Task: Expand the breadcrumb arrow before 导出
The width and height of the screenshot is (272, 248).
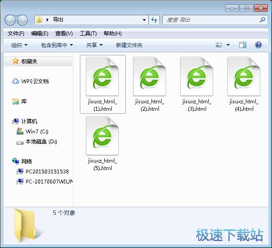Action: 48,20
